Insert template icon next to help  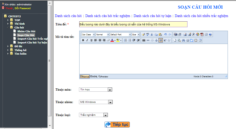206,35
